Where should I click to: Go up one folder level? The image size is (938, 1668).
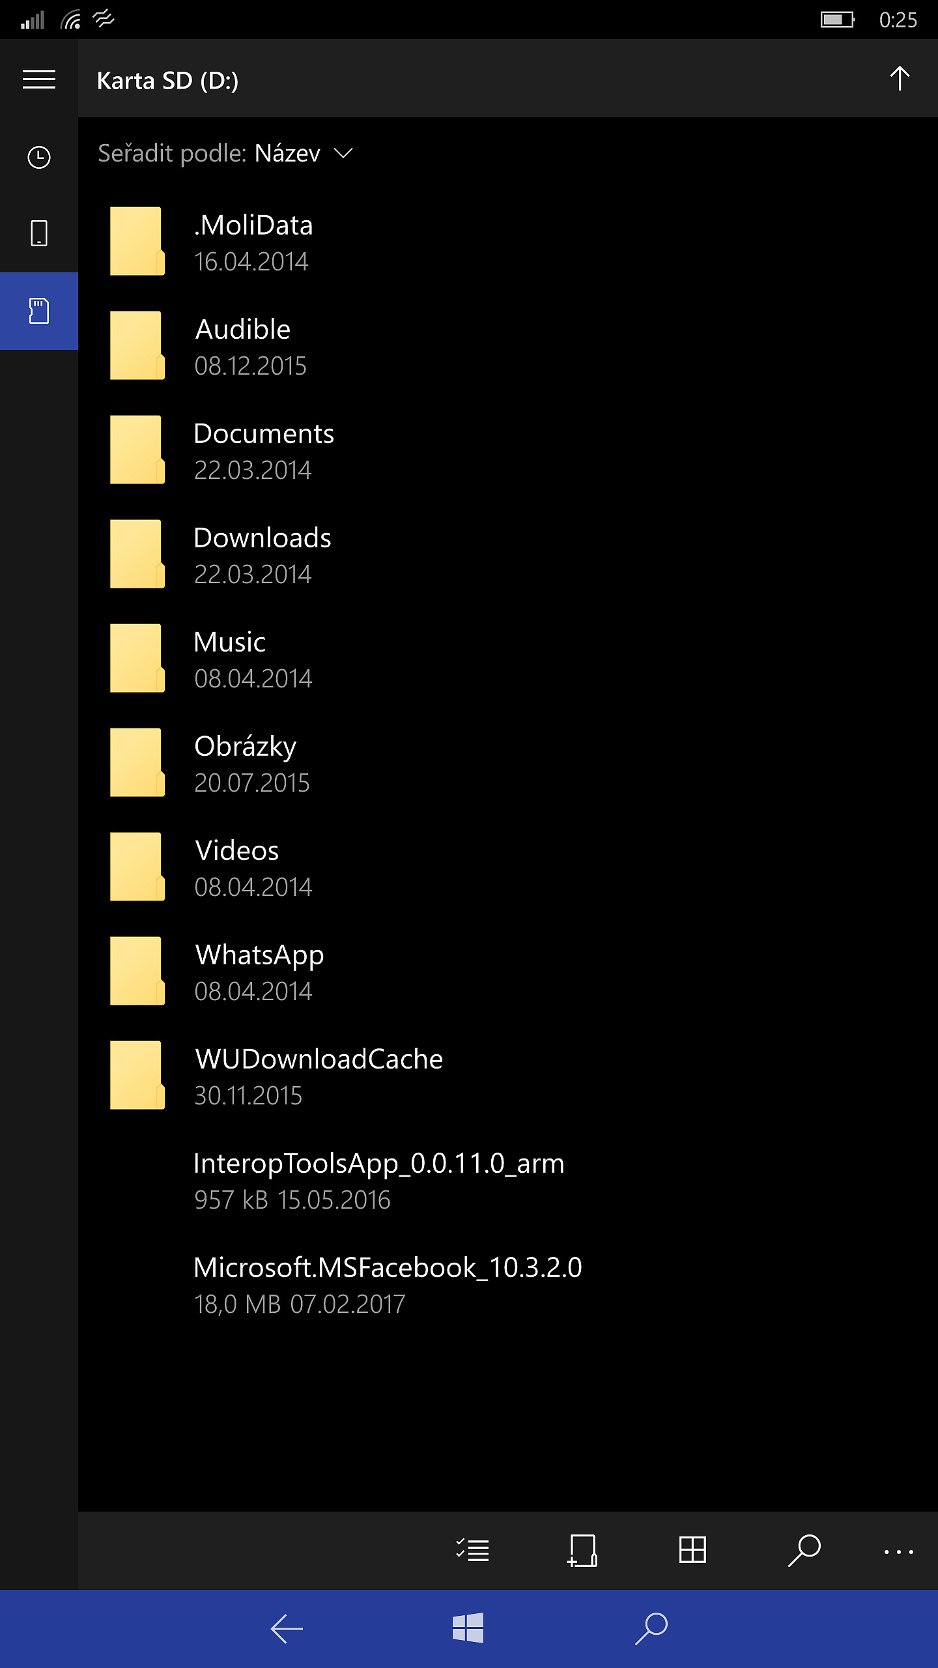[x=900, y=79]
